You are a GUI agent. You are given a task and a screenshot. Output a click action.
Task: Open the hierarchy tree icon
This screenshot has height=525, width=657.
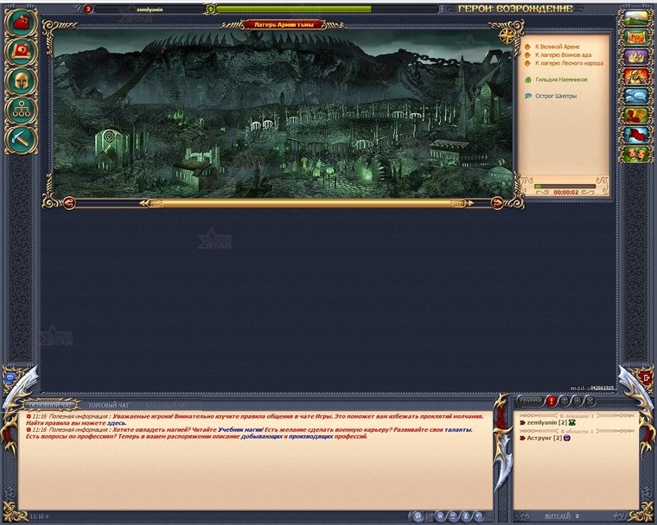[21, 110]
